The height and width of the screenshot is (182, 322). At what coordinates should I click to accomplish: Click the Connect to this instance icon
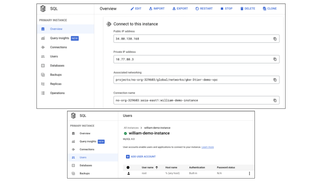tap(109, 24)
